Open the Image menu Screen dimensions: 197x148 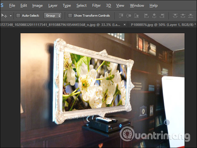[x=37, y=5]
